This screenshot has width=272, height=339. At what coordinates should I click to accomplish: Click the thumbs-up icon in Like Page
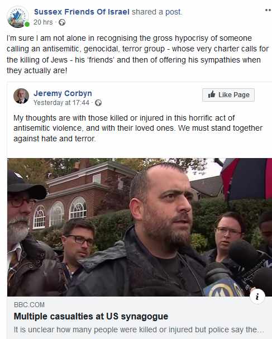coord(212,94)
